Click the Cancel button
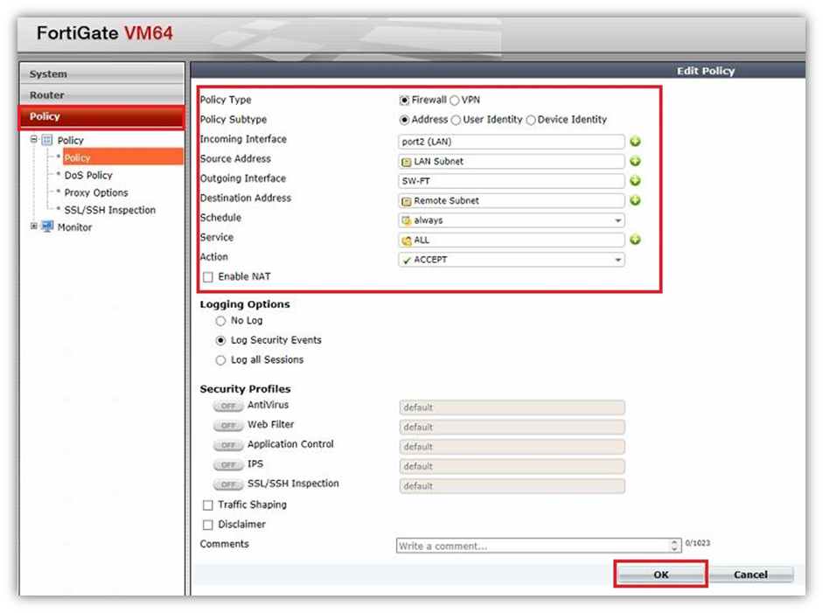Viewport: 823px width, 613px height. [750, 575]
